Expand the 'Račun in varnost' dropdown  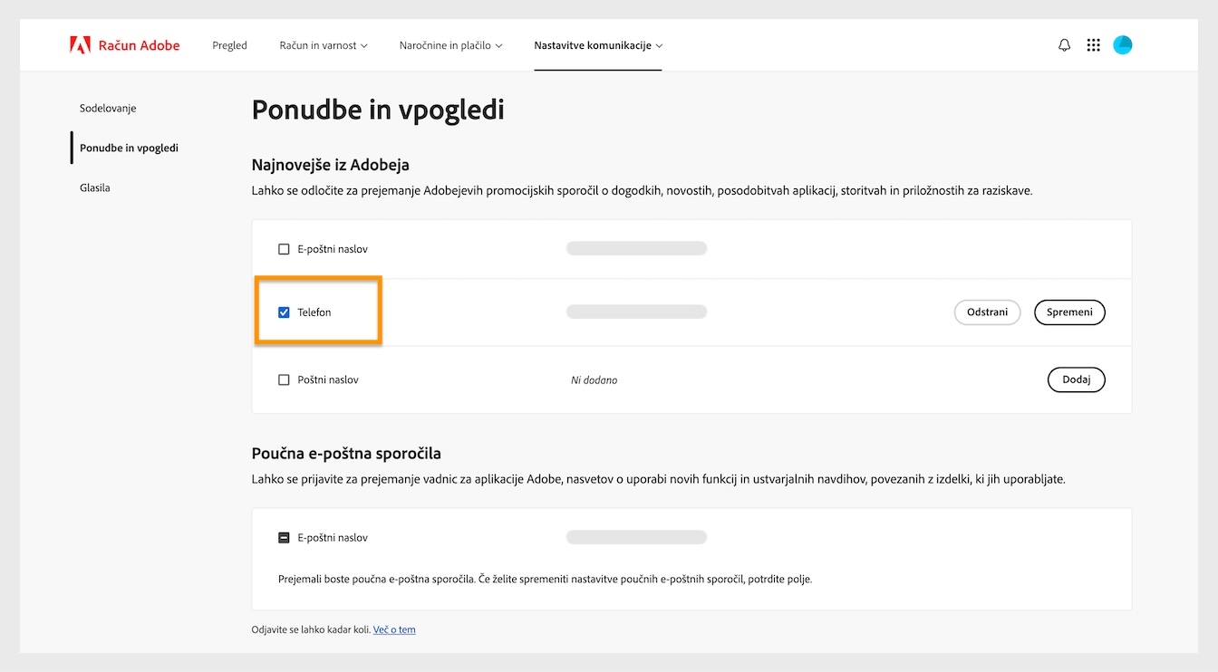click(323, 44)
